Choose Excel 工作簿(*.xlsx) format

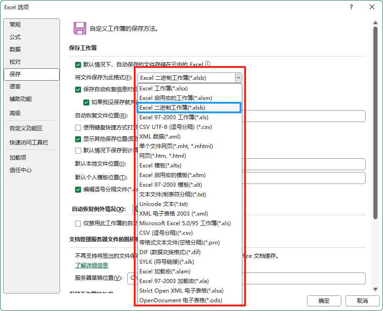click(x=190, y=89)
